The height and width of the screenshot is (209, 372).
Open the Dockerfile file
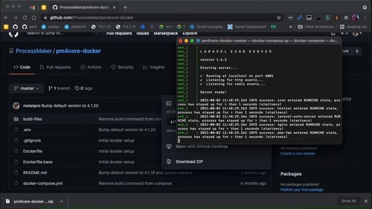pos(33,151)
